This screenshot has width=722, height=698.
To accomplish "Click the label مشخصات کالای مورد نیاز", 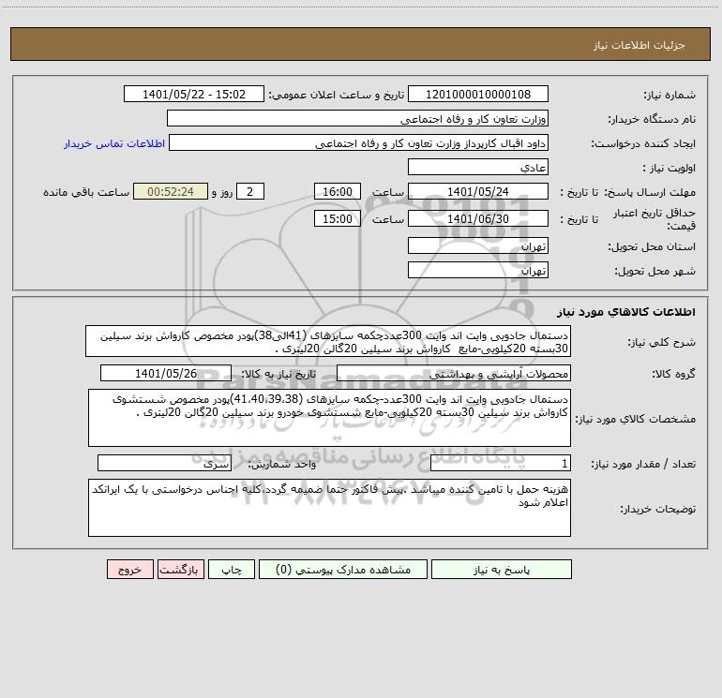I will click(638, 419).
